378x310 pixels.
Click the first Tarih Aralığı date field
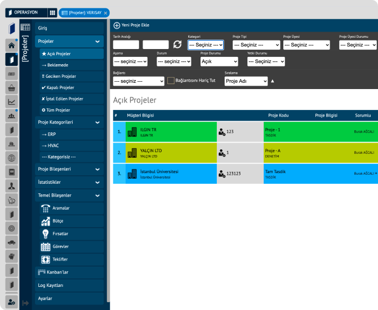click(x=126, y=45)
